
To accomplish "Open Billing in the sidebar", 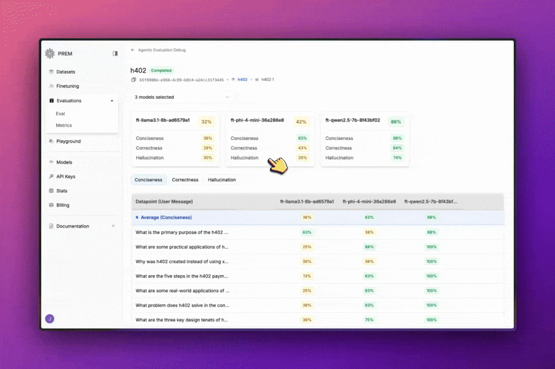I will pos(62,205).
